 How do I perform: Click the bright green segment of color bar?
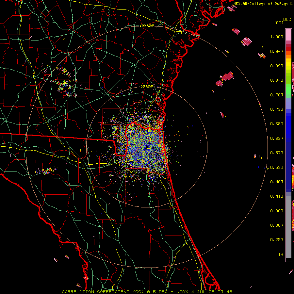click(288, 89)
